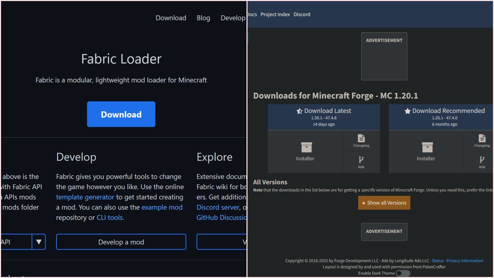Screen dimensions: 494x278
Task: Click the Explore section heading
Action: (x=215, y=157)
